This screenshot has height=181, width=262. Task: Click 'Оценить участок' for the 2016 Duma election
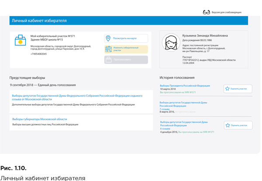[x=238, y=125]
